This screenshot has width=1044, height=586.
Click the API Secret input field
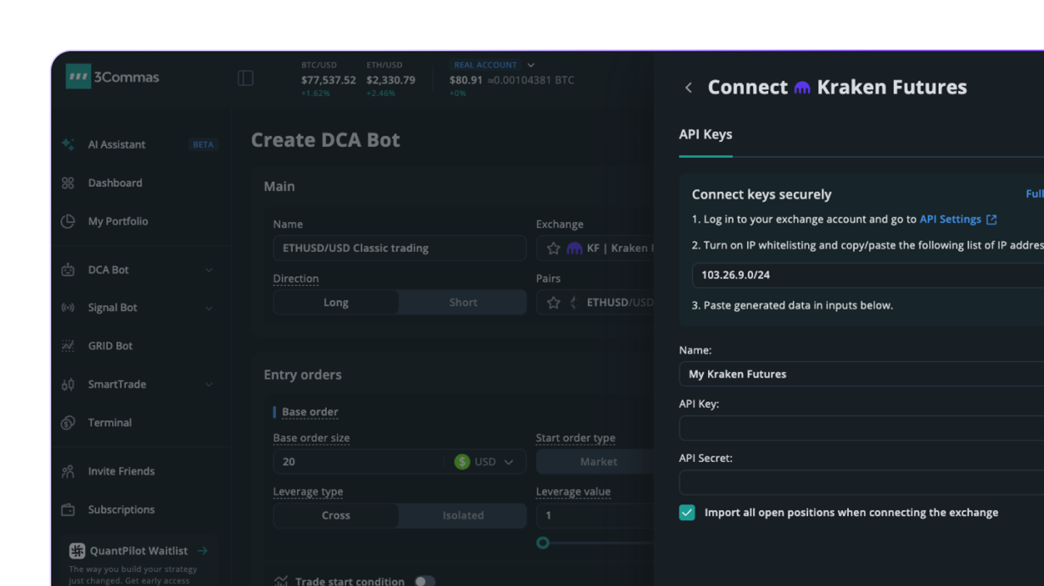(861, 483)
